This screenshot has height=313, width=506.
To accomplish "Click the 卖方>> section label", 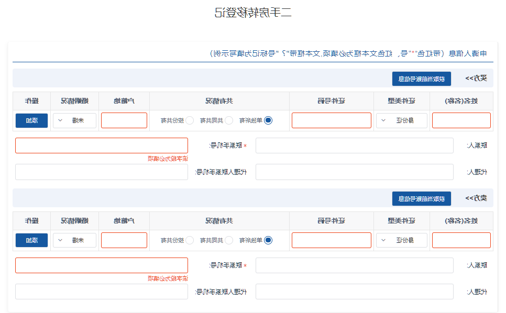I will (476, 198).
